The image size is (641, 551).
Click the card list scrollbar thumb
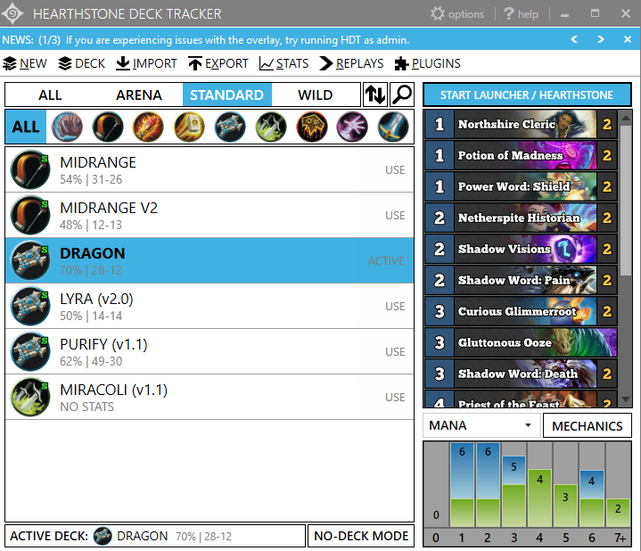626,201
